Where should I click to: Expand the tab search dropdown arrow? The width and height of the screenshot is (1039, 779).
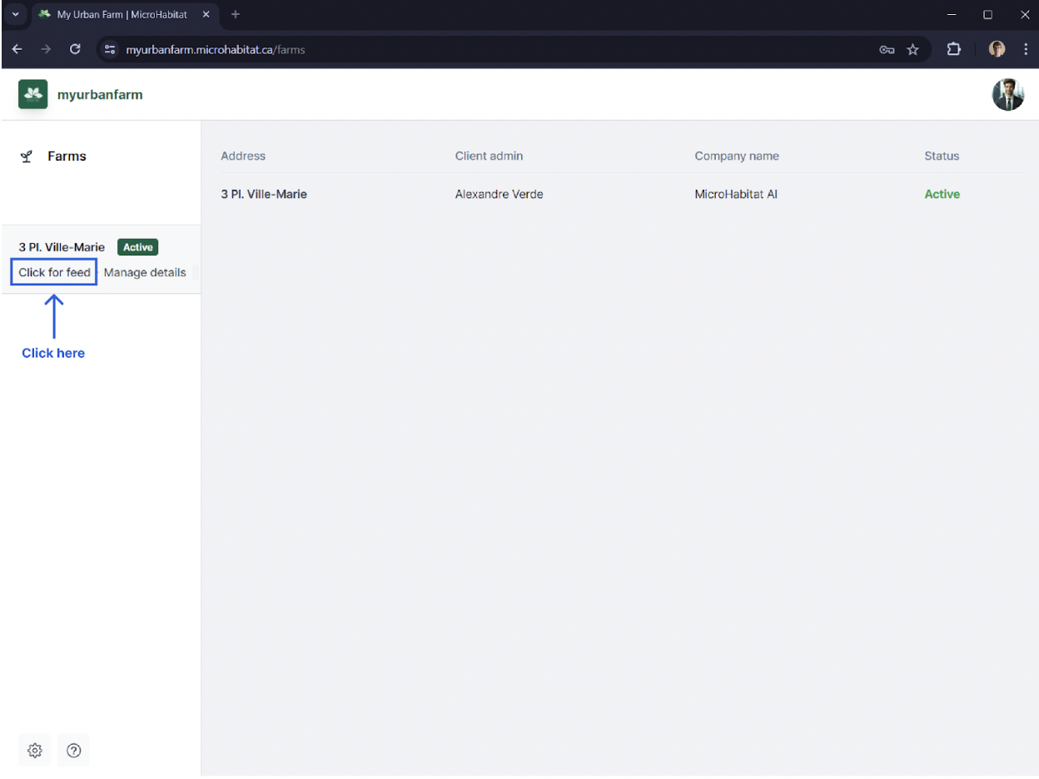[x=15, y=14]
